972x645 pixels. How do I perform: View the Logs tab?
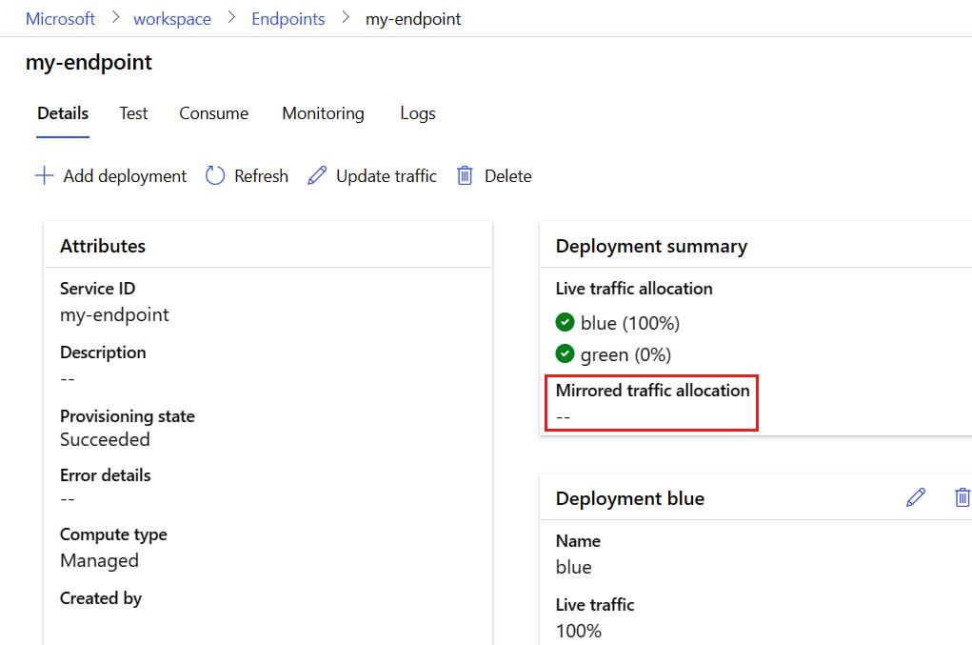coord(417,113)
